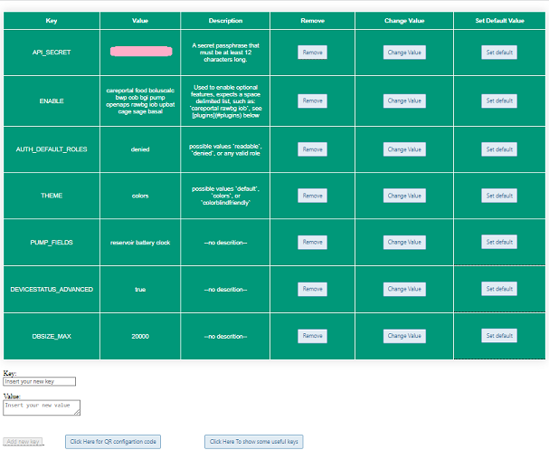Open the QR configuration code
The width and height of the screenshot is (549, 450).
click(x=114, y=442)
